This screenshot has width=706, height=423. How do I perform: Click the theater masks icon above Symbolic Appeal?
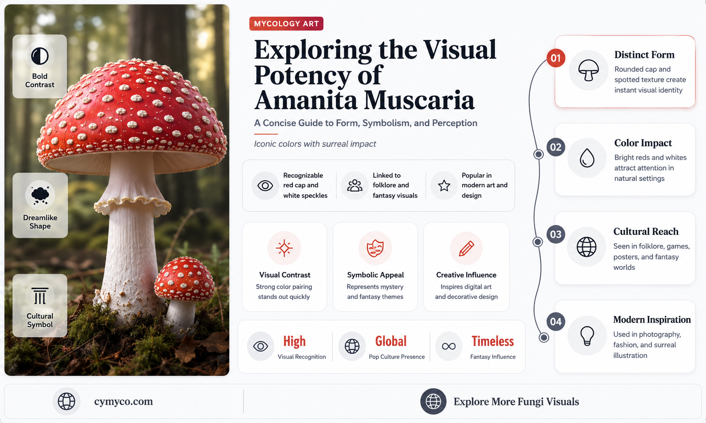(375, 248)
